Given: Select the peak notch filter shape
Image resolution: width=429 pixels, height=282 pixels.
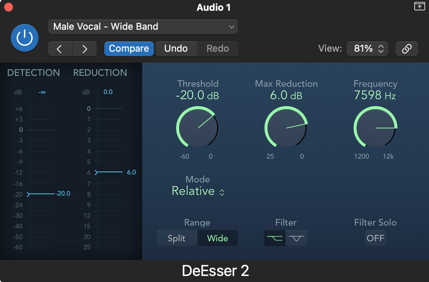Looking at the screenshot, I should [x=297, y=238].
